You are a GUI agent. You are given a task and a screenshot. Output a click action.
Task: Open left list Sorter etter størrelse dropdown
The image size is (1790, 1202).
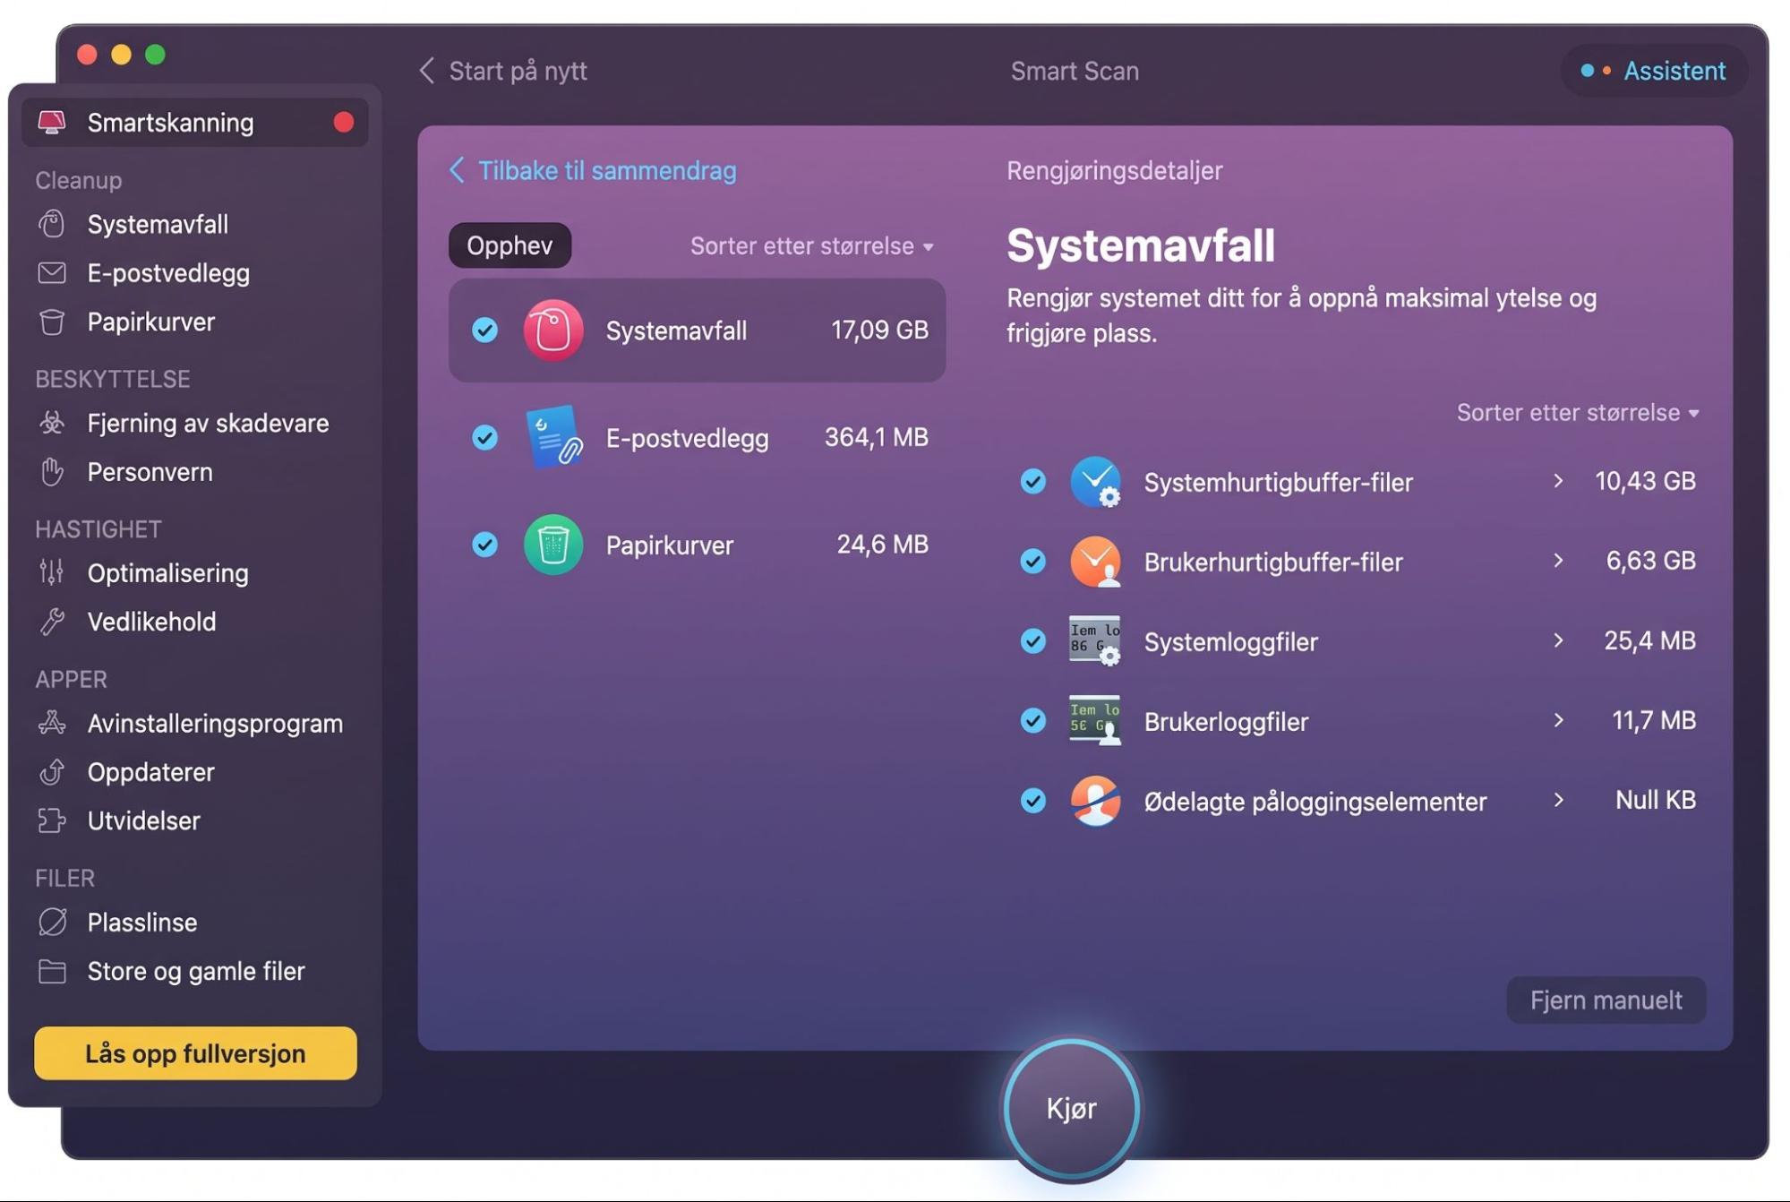click(811, 246)
